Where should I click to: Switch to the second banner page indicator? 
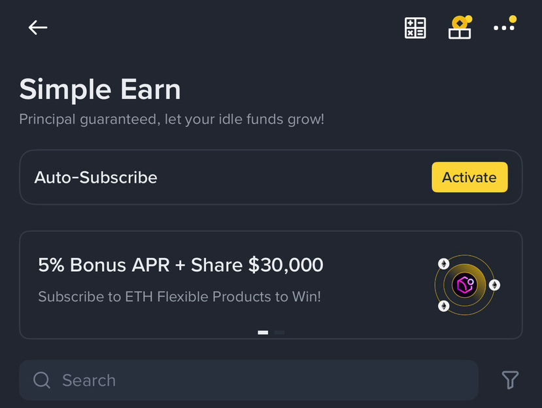(279, 333)
